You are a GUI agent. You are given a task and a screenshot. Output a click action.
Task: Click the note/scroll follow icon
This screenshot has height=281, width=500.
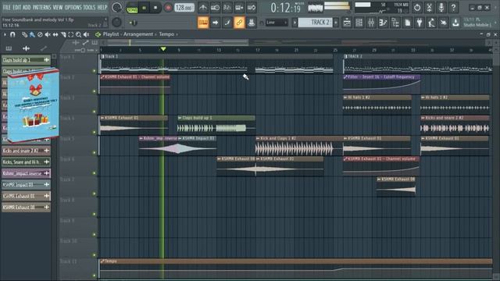pos(227,23)
